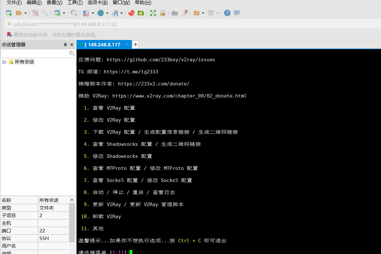This screenshot has height=254, width=381.
Task: Click the '类型' value 文件夹 cell
Action: click(53, 208)
